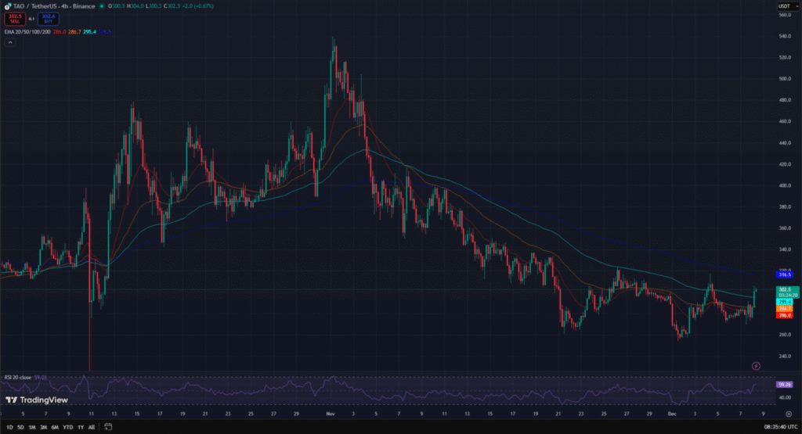Click the blue 316.5 EMA price label

point(785,274)
